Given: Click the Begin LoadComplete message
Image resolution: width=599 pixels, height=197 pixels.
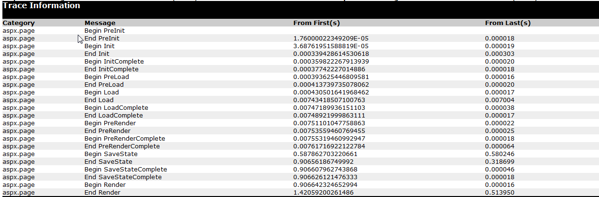Looking at the screenshot, I should 116,107.
